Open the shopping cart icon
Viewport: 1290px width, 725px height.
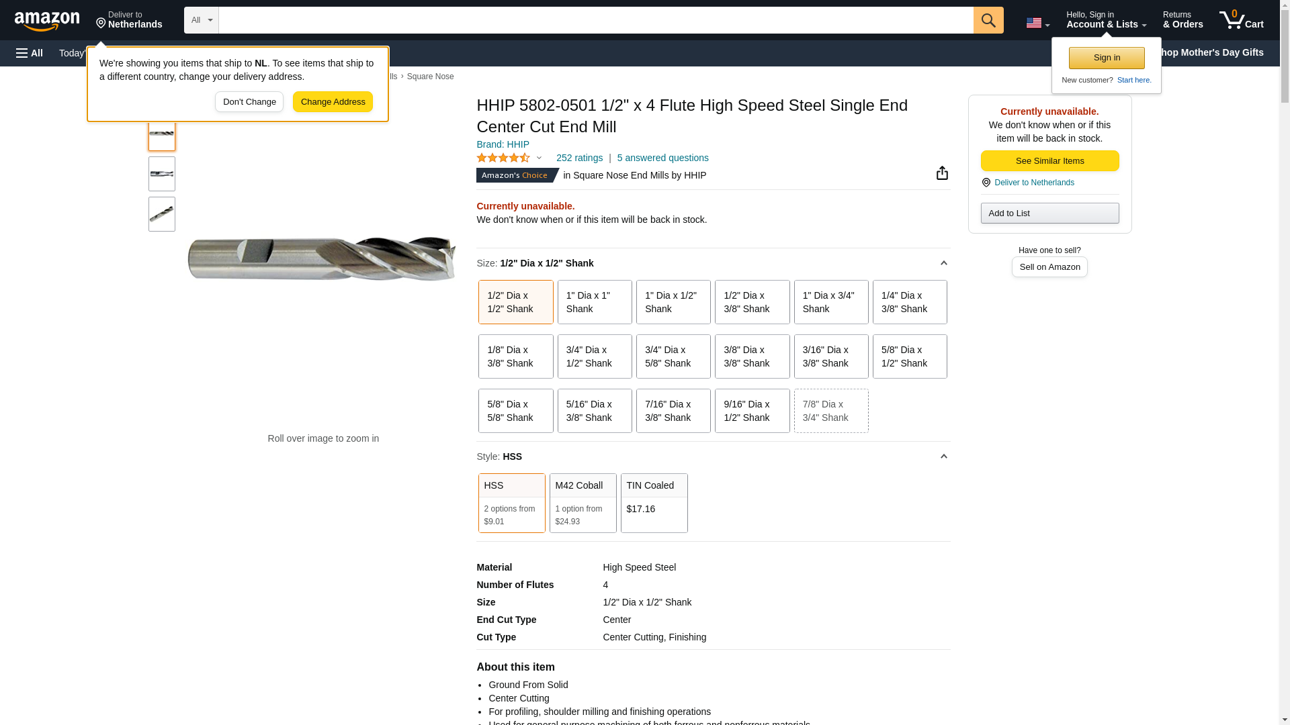coord(1240,20)
